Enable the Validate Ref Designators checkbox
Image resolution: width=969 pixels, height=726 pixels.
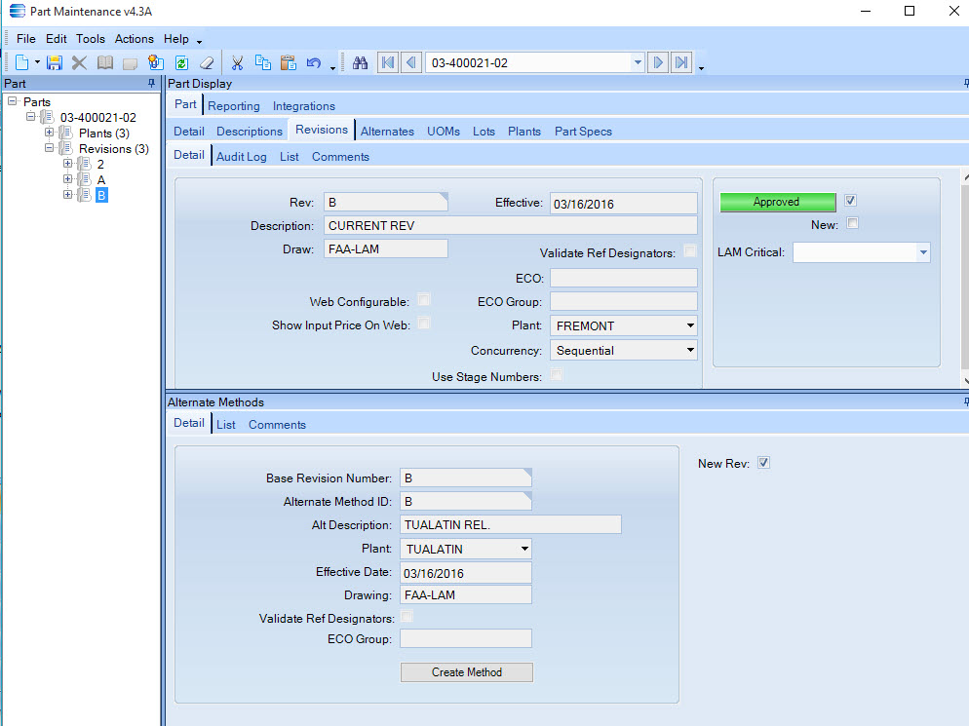pyautogui.click(x=692, y=248)
